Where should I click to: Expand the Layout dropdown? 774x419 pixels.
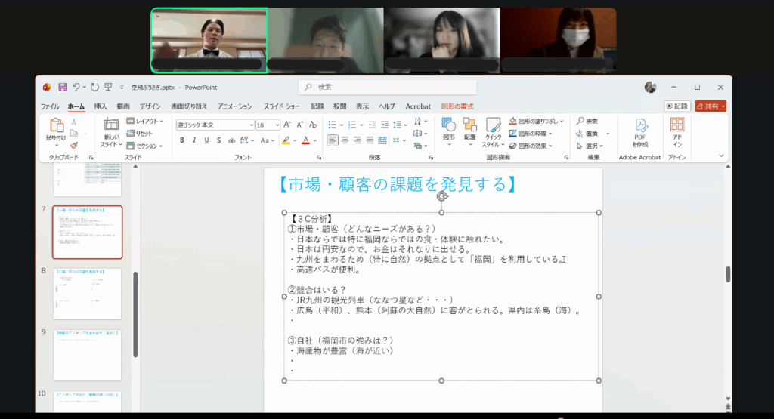tap(145, 121)
